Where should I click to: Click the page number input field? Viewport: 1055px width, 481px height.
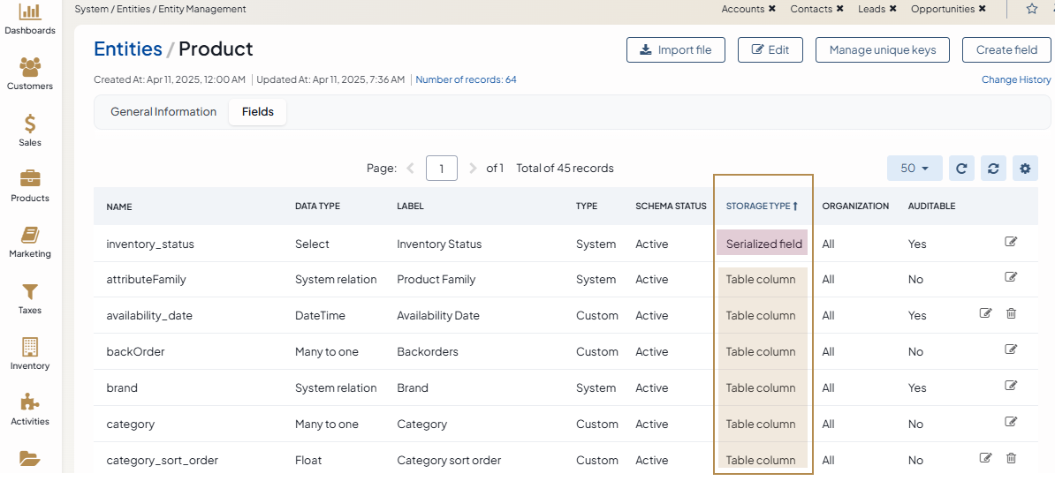(x=441, y=169)
